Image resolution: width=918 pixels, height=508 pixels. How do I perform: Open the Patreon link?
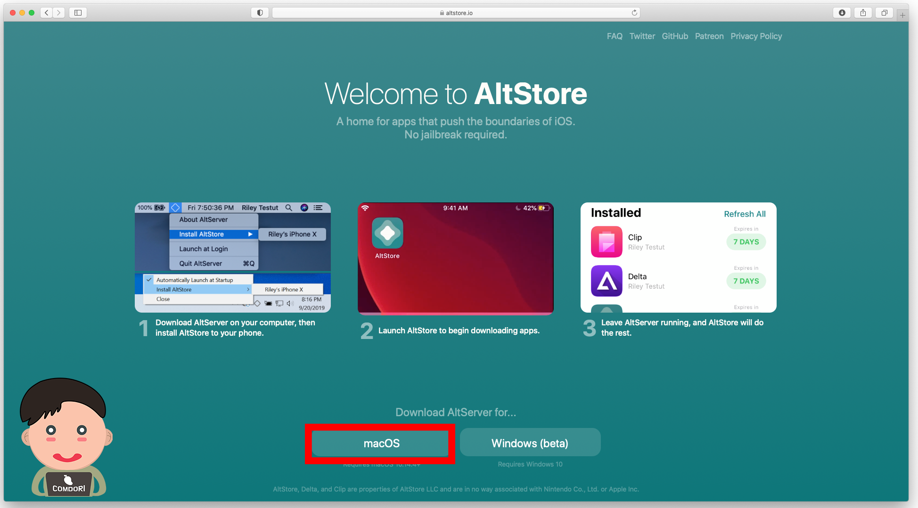[709, 36]
